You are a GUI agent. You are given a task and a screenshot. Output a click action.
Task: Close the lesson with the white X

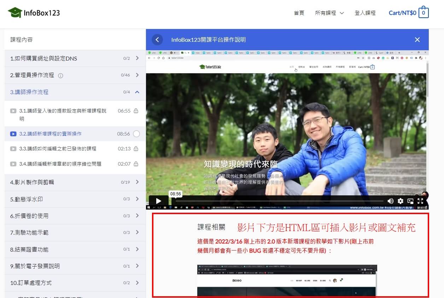pyautogui.click(x=417, y=40)
